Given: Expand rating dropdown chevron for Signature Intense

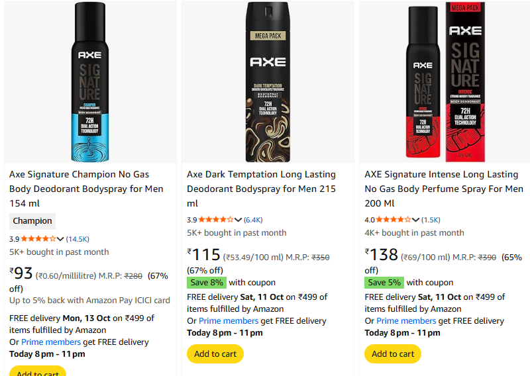Looking at the screenshot, I should pos(415,219).
